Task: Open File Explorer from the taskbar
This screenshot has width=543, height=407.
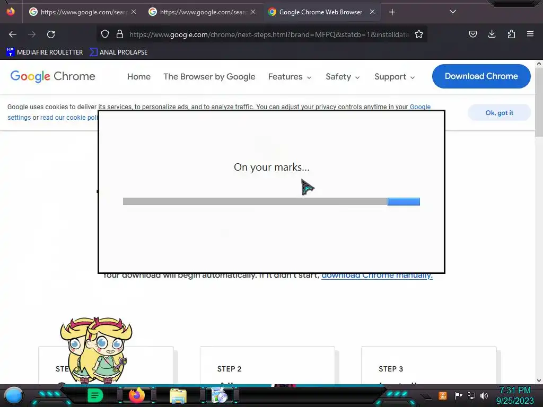Action: [x=178, y=395]
